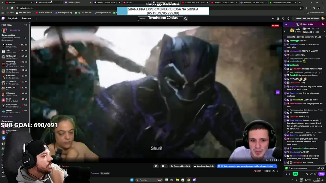Open the user profile avatar menu
The width and height of the screenshot is (326, 183).
[x=323, y=19]
